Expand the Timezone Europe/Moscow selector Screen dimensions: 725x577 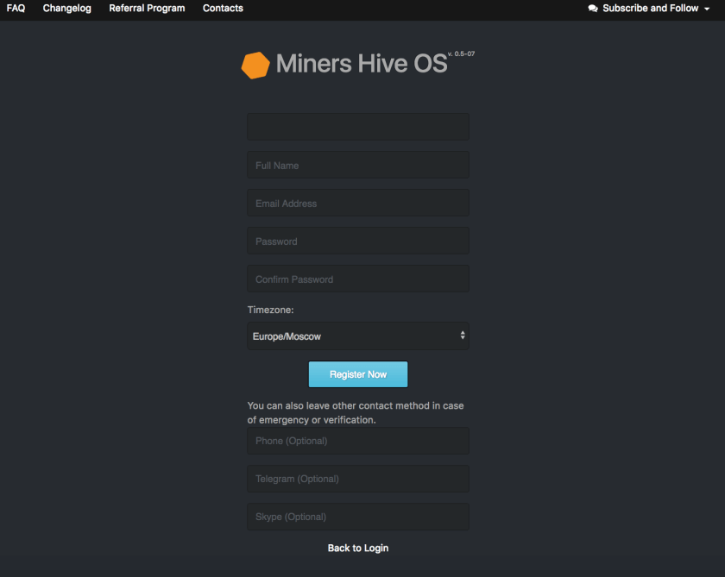[x=357, y=336]
